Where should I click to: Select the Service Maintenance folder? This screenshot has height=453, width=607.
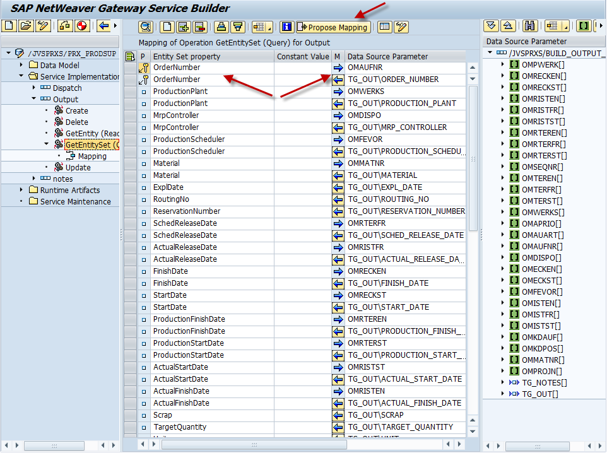pos(76,202)
